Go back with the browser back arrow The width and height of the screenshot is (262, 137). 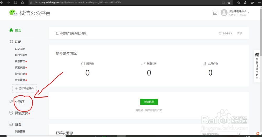[2, 3]
